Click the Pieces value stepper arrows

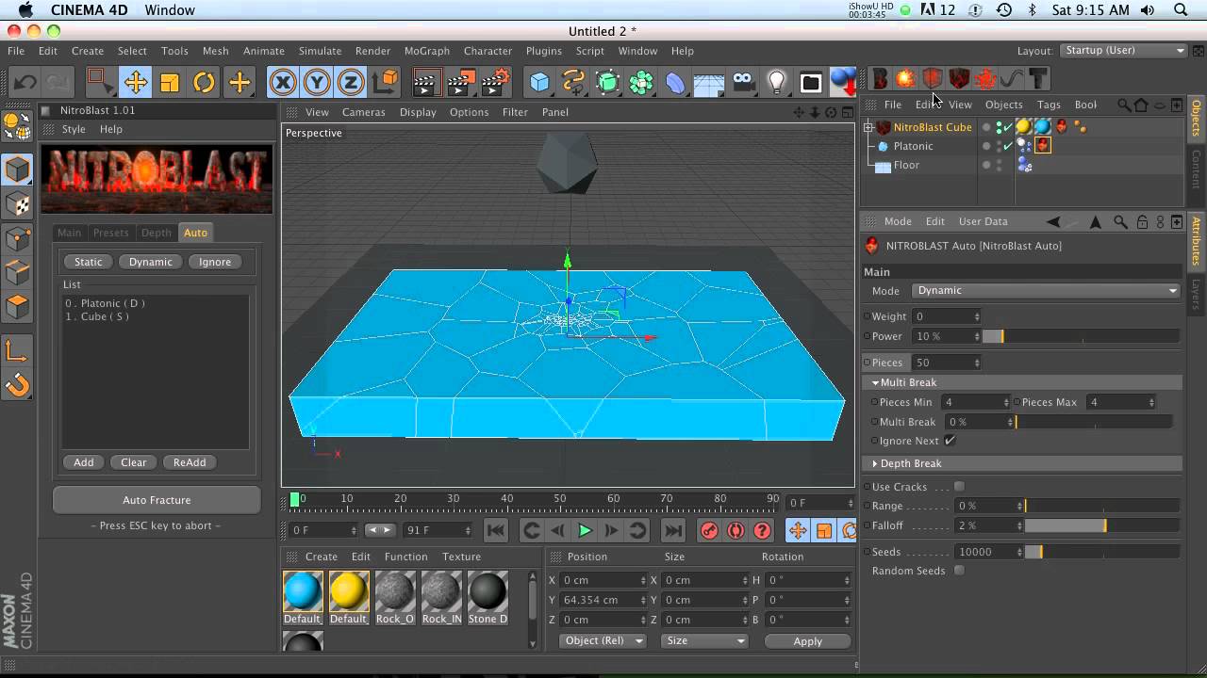(977, 363)
